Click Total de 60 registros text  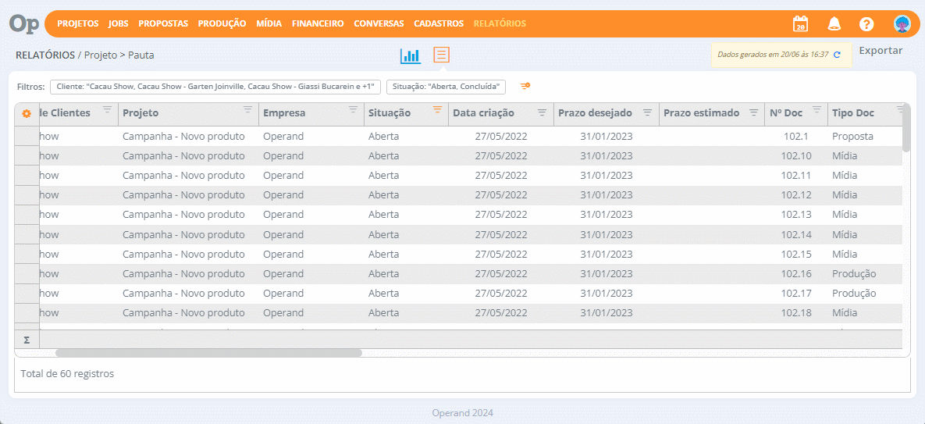pos(67,374)
